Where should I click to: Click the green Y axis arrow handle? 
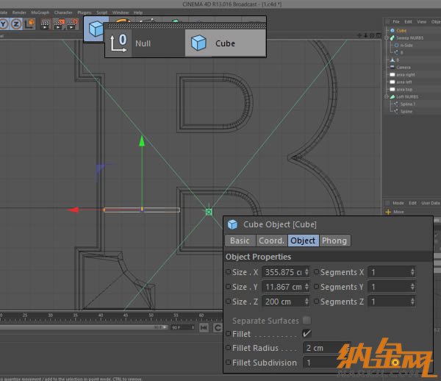coord(142,141)
